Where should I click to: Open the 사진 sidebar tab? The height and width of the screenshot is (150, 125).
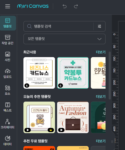click(8, 57)
